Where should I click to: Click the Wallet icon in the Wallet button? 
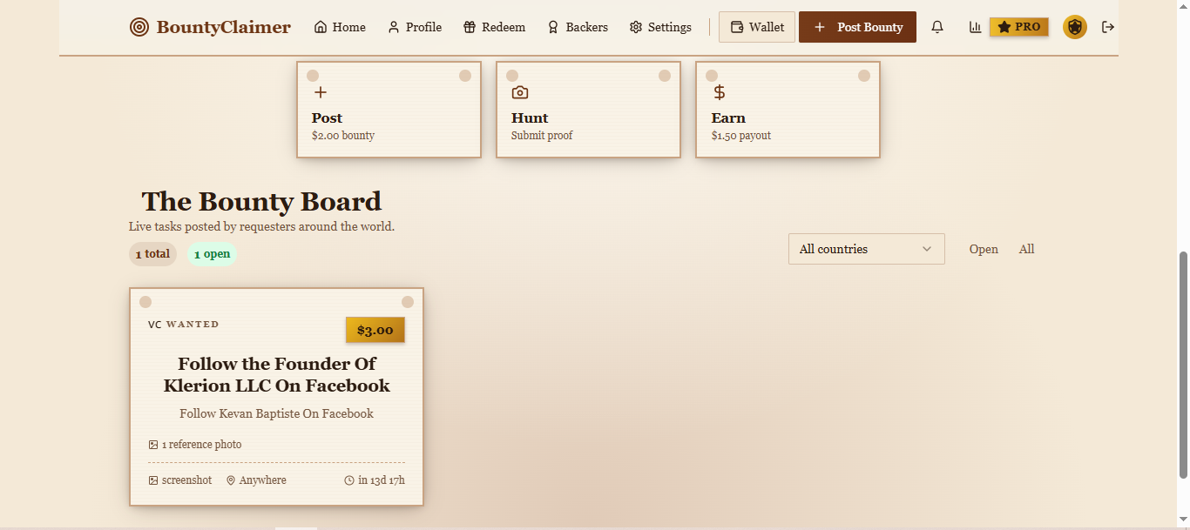coord(737,27)
